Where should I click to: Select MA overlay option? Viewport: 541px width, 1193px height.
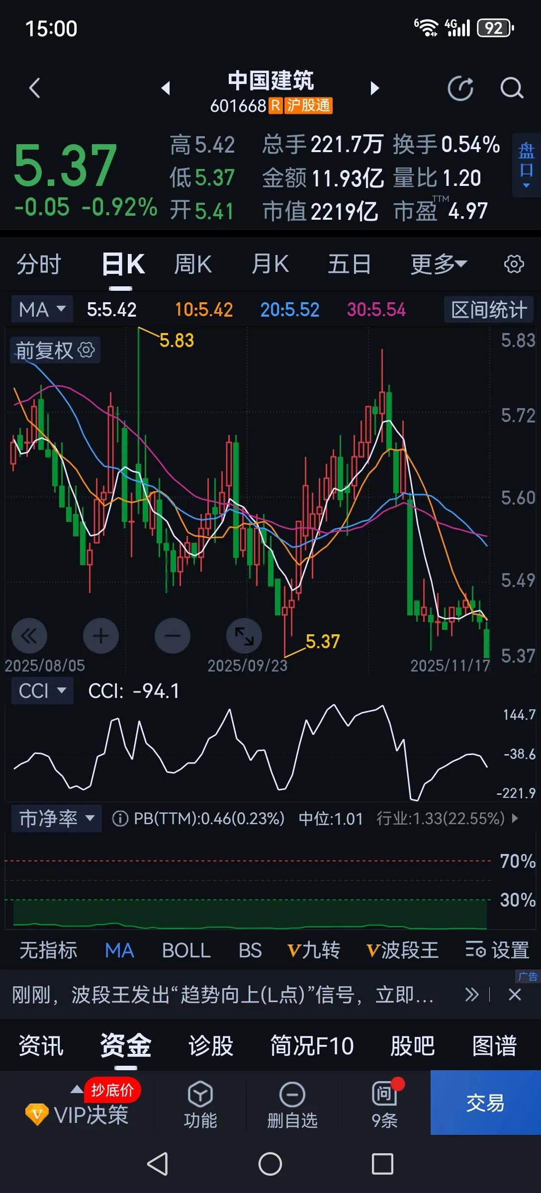tap(119, 950)
